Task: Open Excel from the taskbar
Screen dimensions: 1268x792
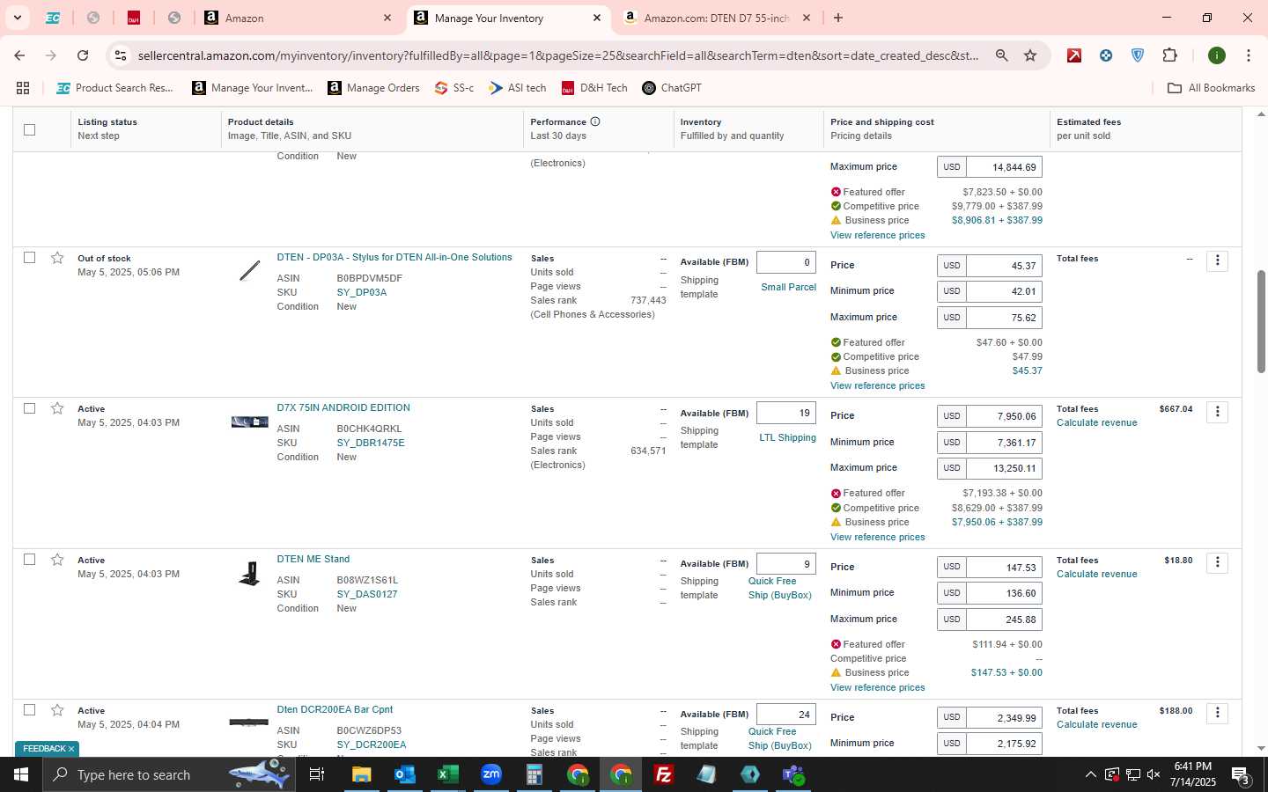Action: click(447, 774)
